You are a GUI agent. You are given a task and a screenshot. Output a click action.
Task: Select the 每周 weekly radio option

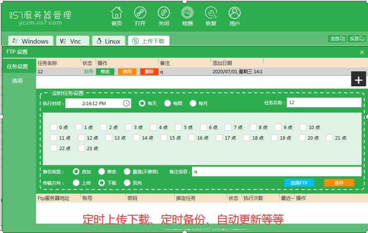click(x=168, y=103)
